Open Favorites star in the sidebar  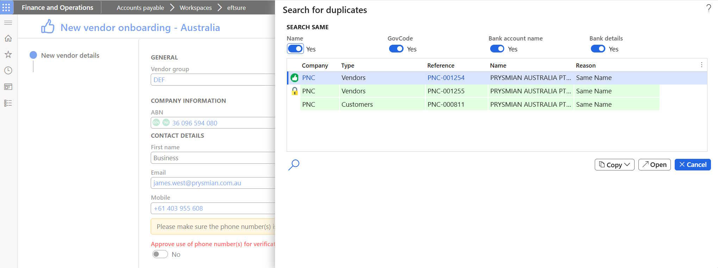(x=8, y=54)
